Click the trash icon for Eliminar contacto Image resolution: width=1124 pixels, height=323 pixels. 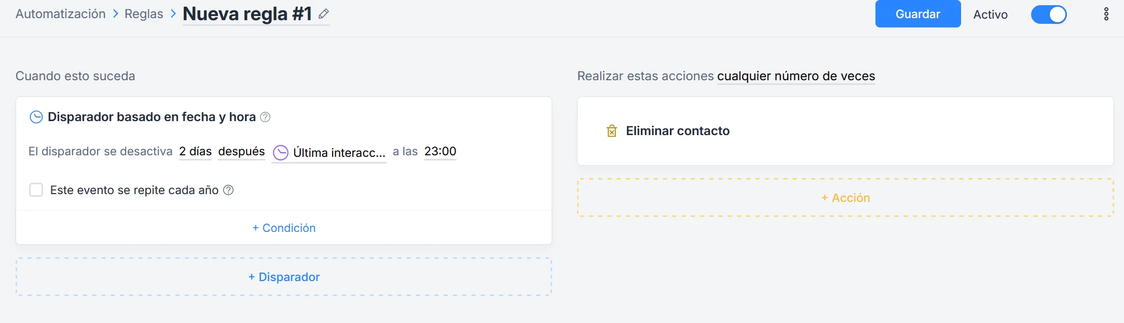[612, 131]
